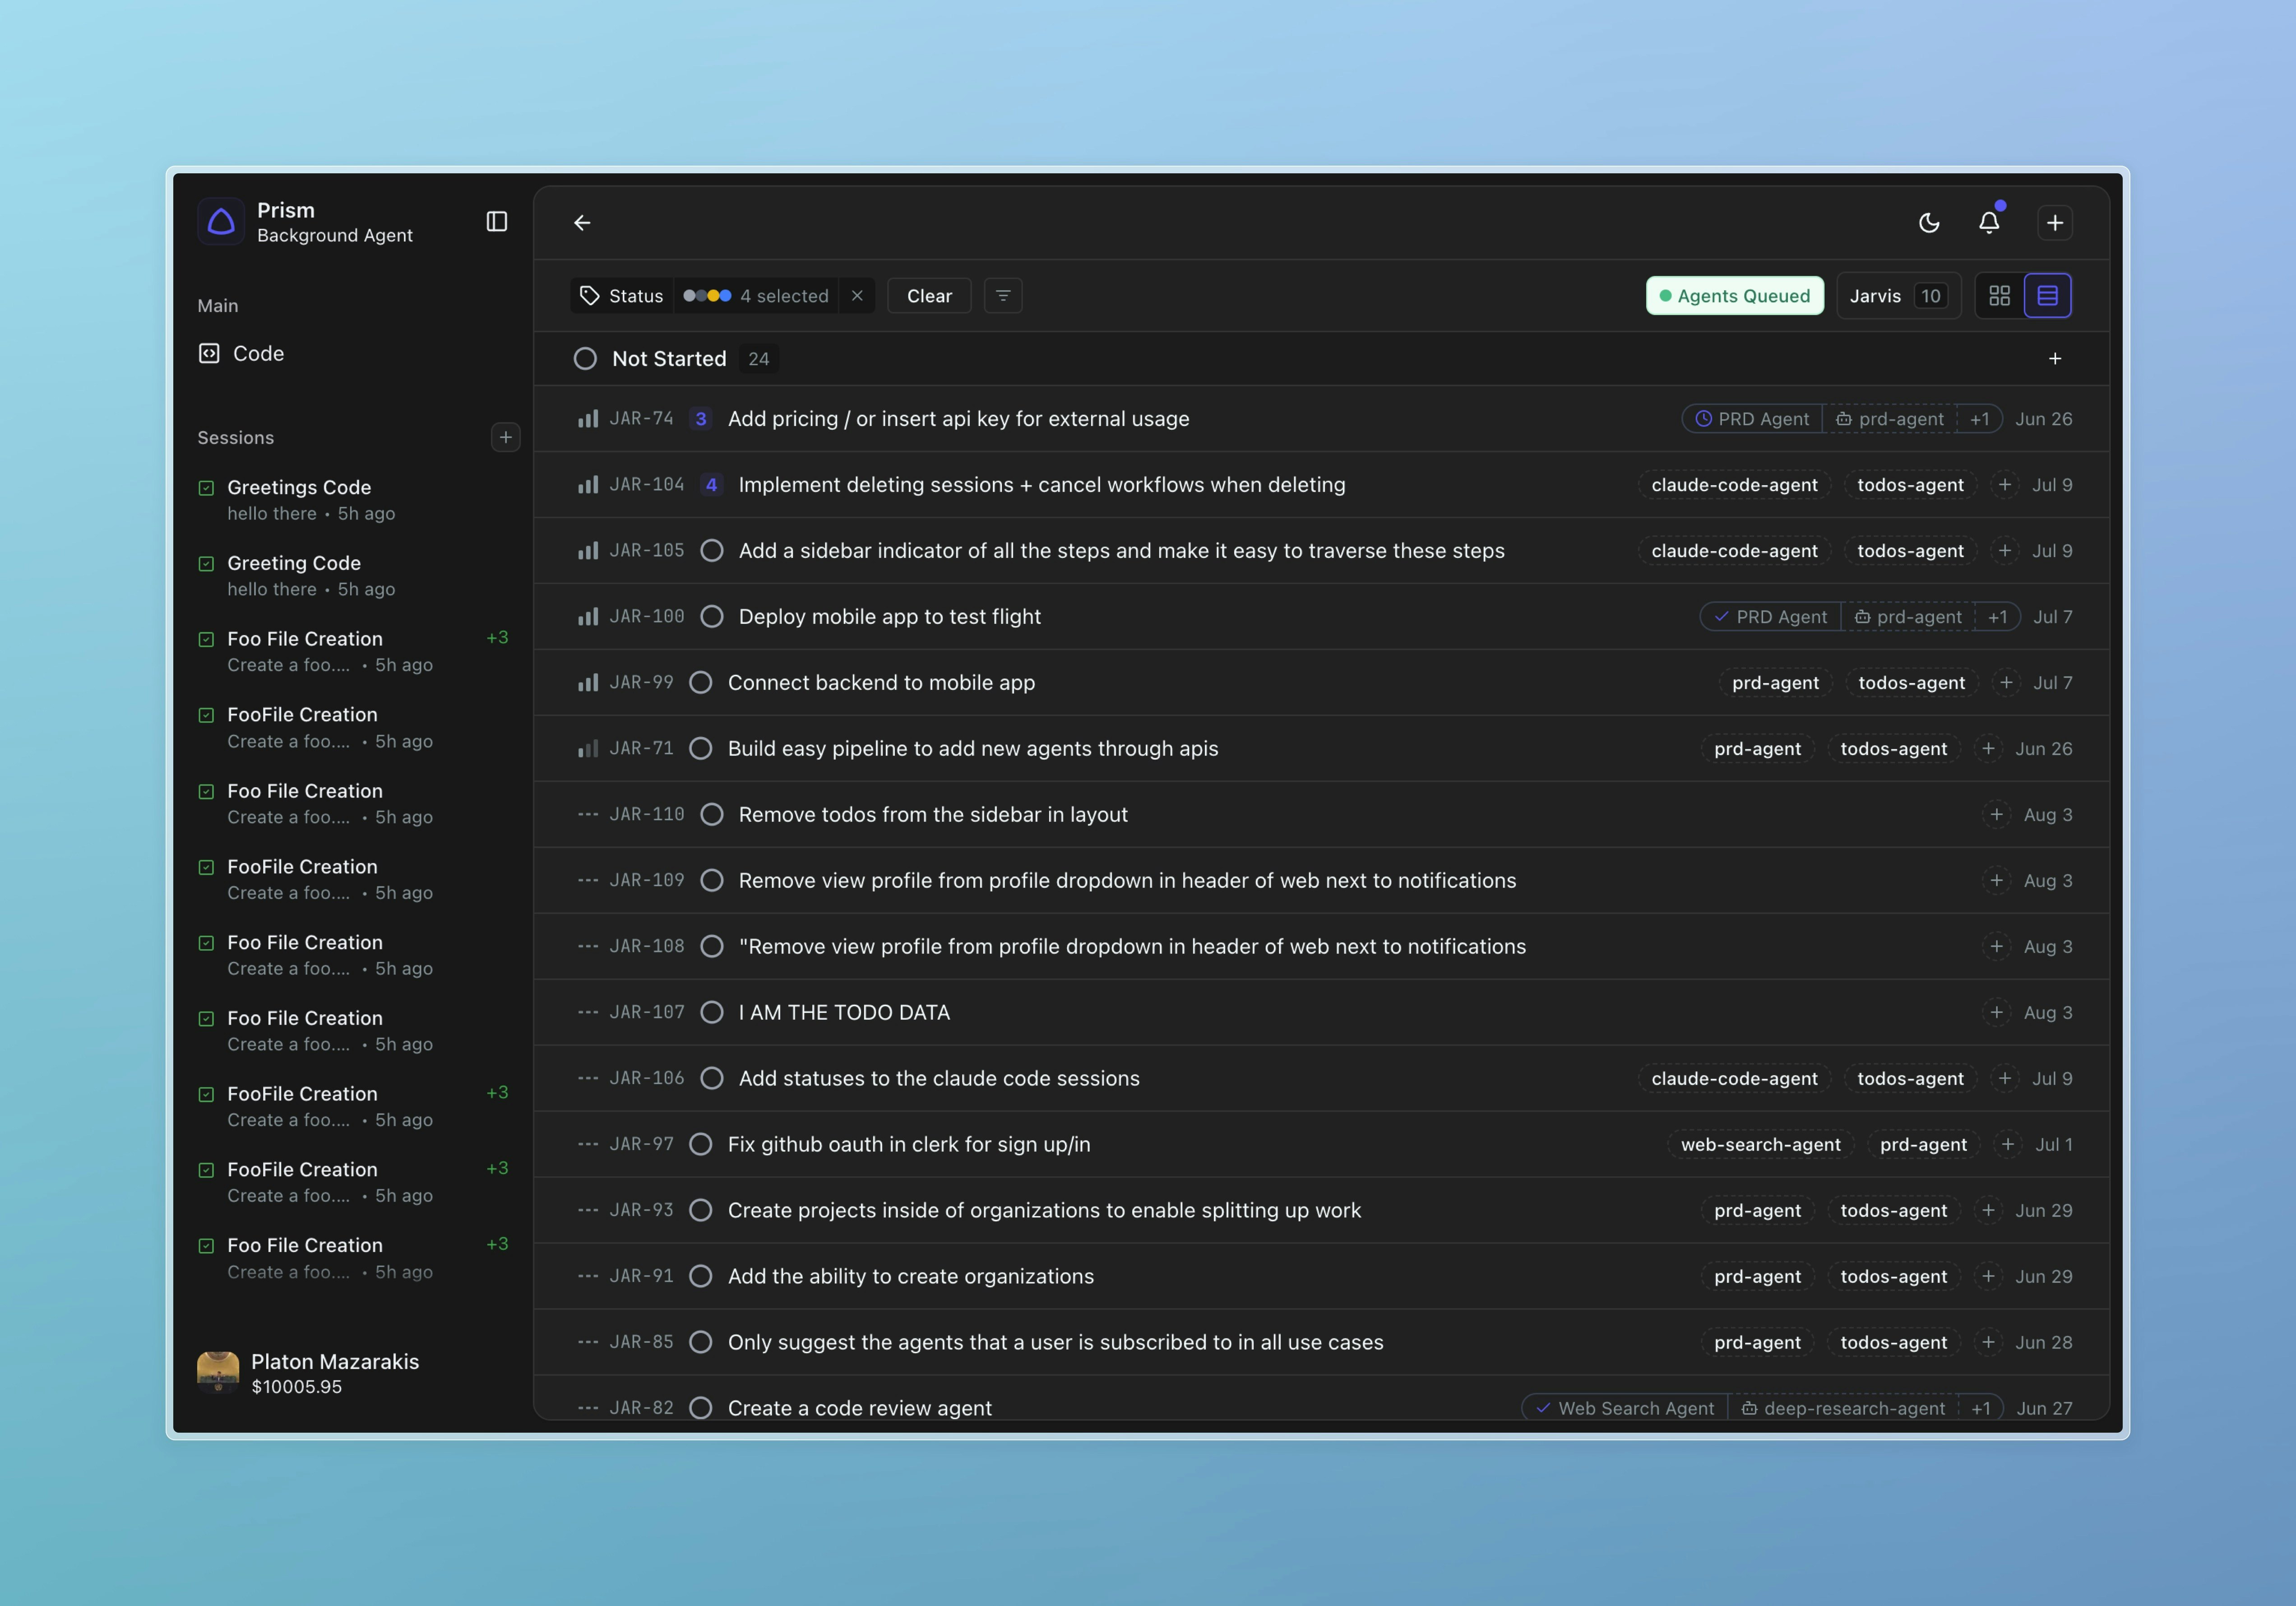Add an agent to JAR-107 with plus
Screen dimensions: 2296x1606
click(x=1997, y=1013)
